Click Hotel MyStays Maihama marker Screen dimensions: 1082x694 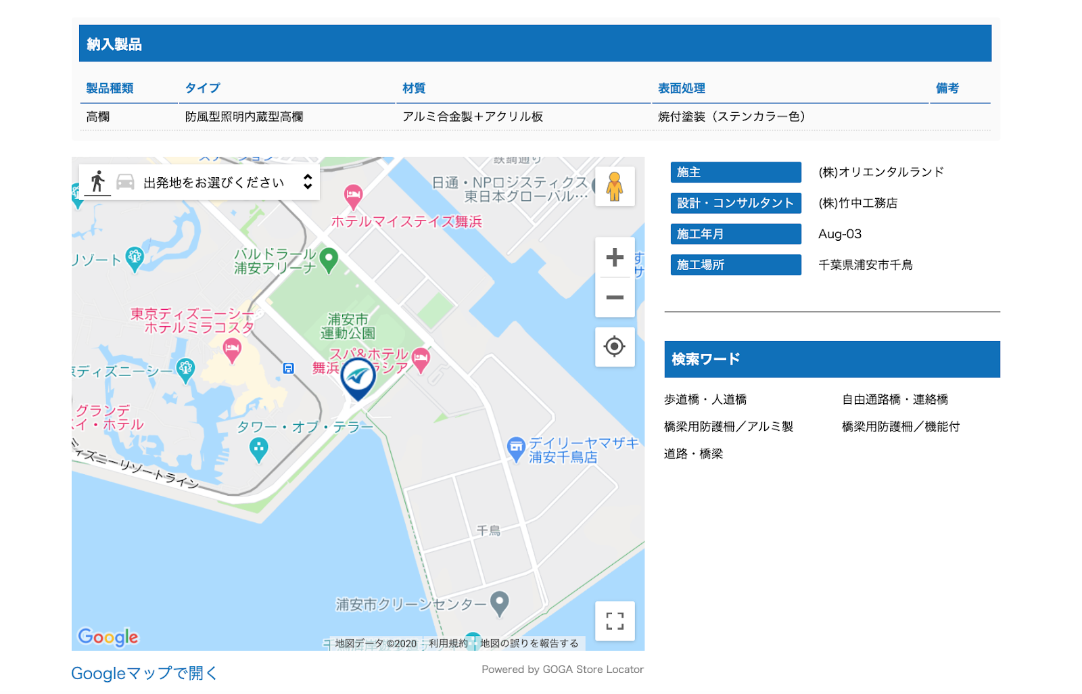click(353, 196)
